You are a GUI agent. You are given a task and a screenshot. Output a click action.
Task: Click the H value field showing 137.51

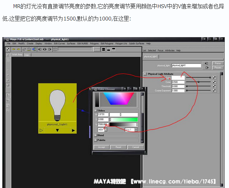[103, 115]
